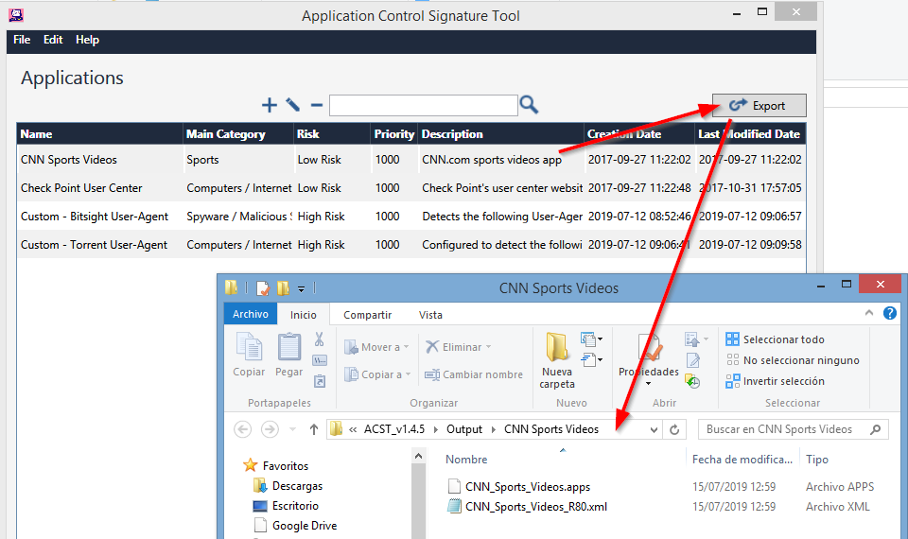This screenshot has width=908, height=539.
Task: Click Cambiar nombre rename button
Action: 474,374
